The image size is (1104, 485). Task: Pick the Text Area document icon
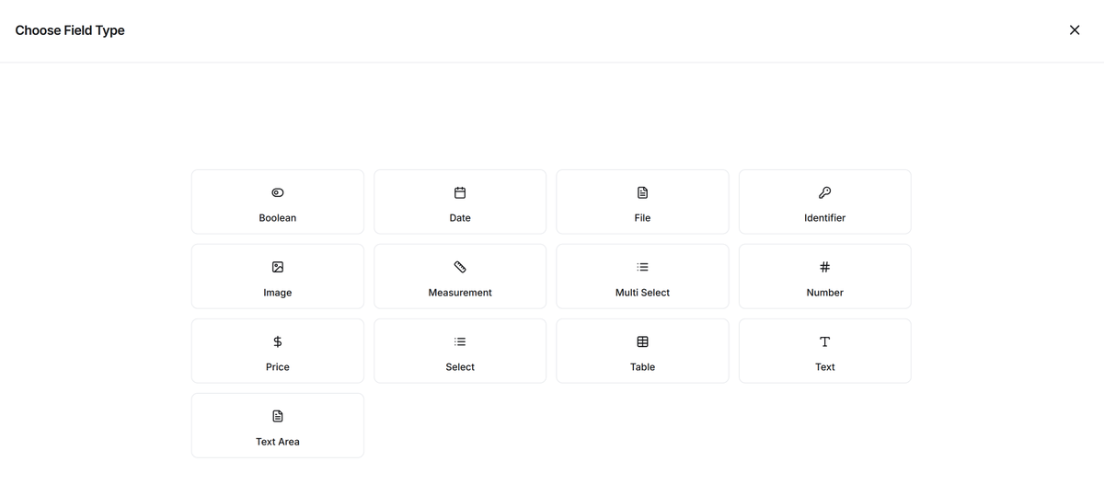pos(278,416)
